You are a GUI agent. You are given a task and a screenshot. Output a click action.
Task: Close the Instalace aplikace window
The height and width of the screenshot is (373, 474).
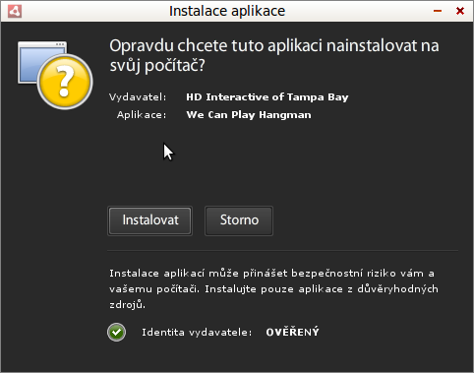pos(460,11)
